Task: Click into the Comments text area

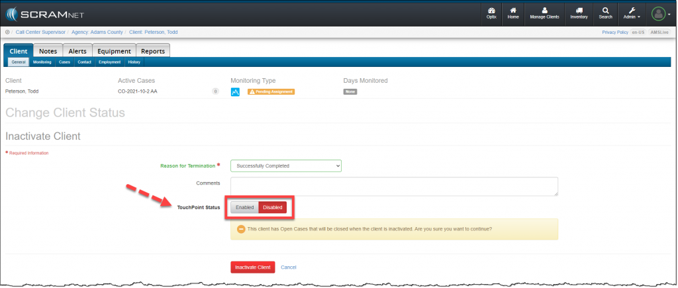Action: [395, 187]
